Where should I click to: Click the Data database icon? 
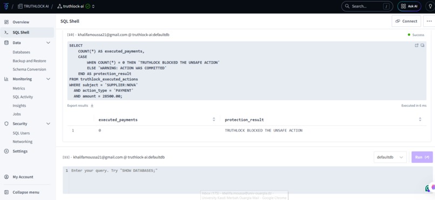coord(6,43)
